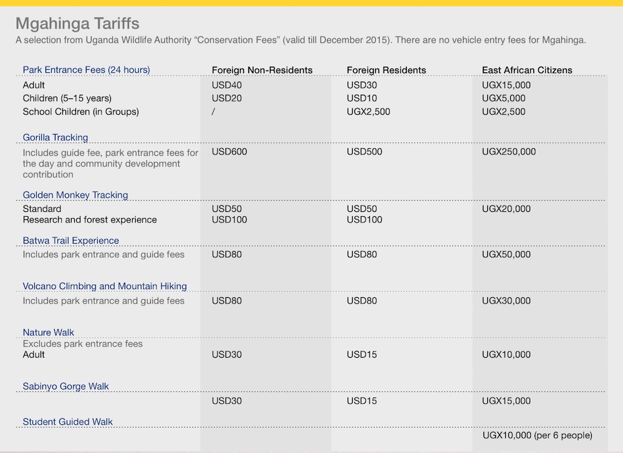This screenshot has height=453, width=623.
Task: Select the Children (5–15 years) row label
Action: [67, 98]
